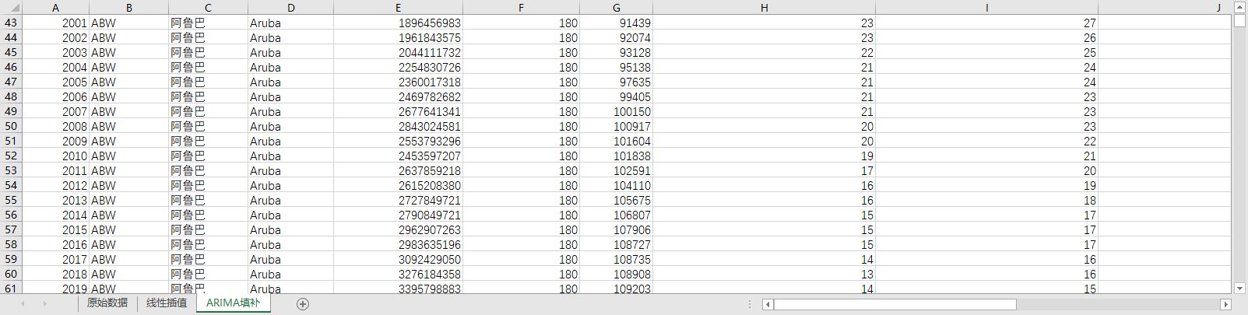Go to next sheet navigation arrow
The width and height of the screenshot is (1248, 315).
pos(45,304)
